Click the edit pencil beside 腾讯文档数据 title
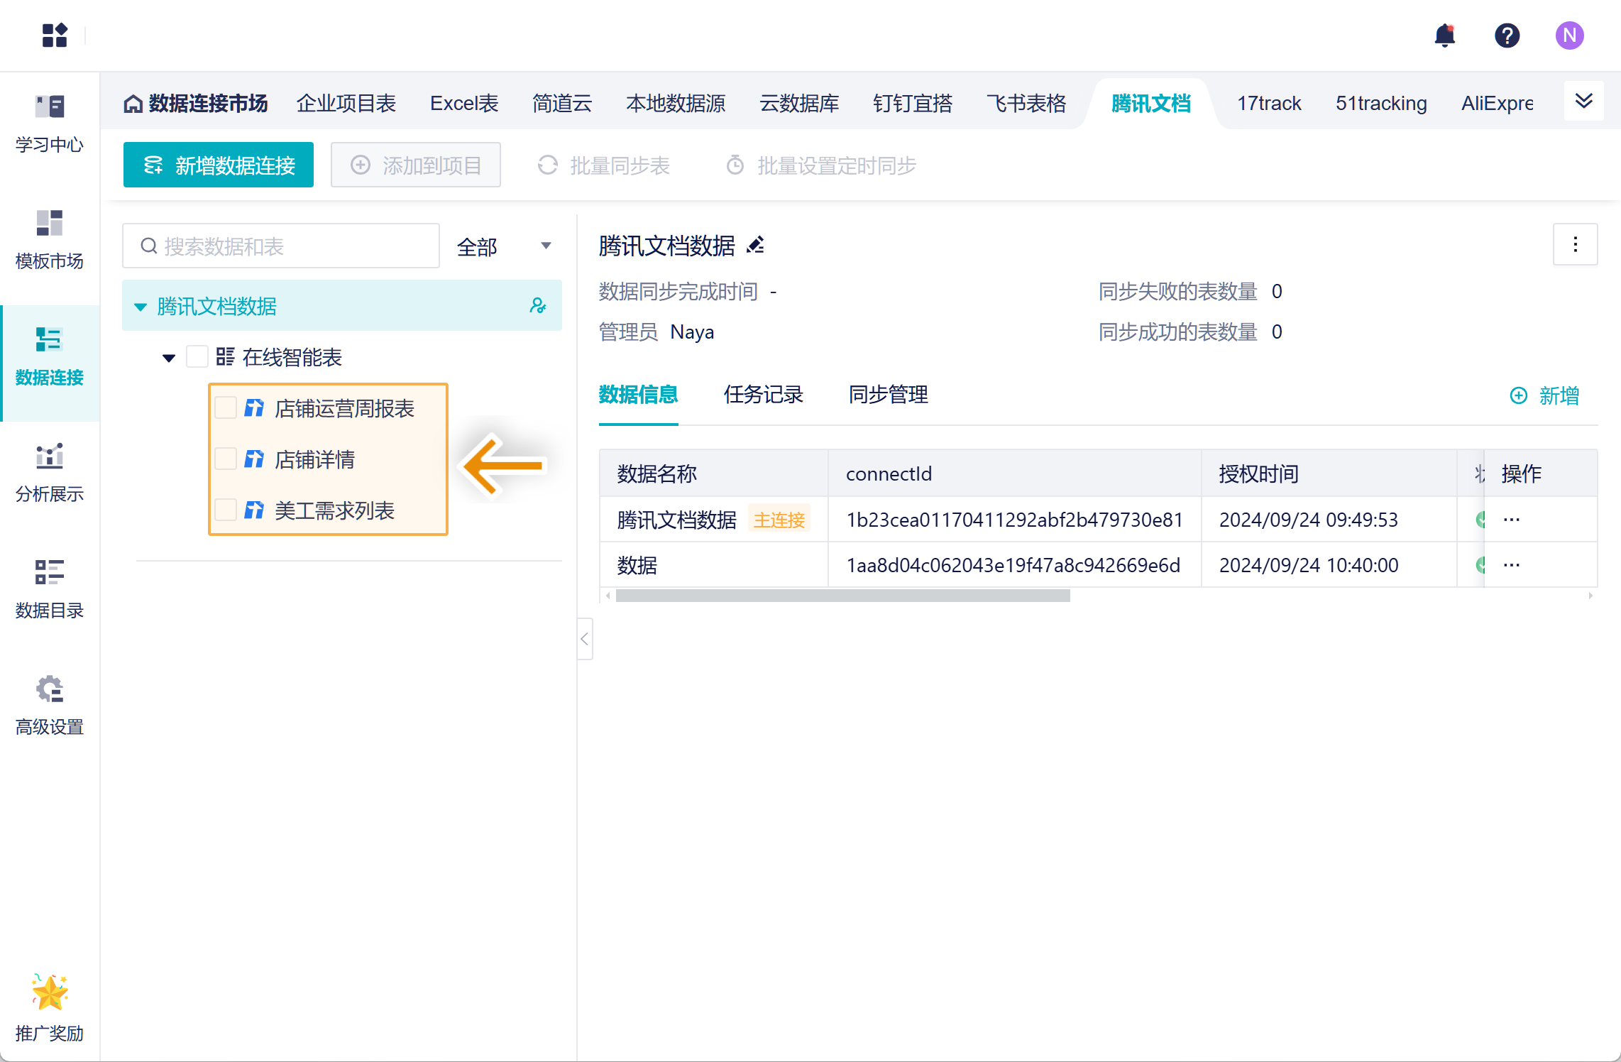1621x1062 pixels. (x=756, y=246)
